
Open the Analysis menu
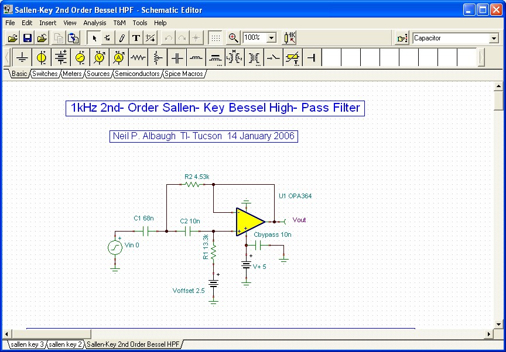[x=94, y=23]
